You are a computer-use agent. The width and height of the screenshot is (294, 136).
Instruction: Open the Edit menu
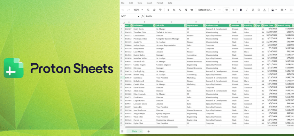(x=131, y=3)
